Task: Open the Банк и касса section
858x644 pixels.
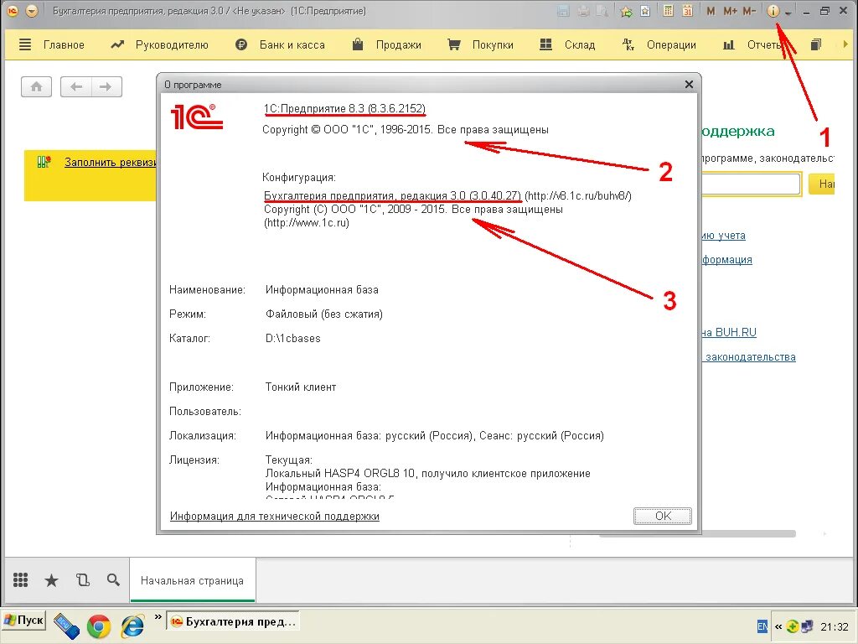Action: click(x=280, y=45)
